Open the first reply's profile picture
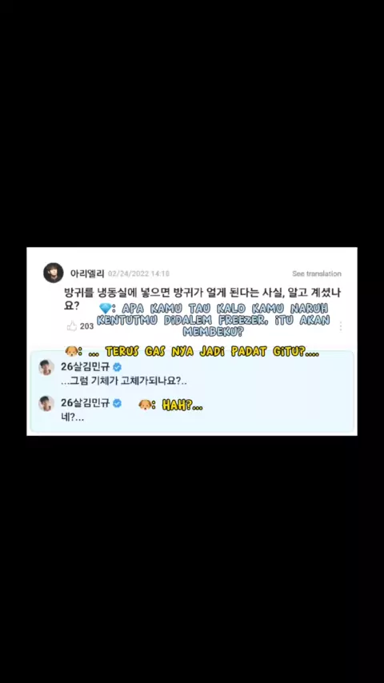 tap(46, 368)
